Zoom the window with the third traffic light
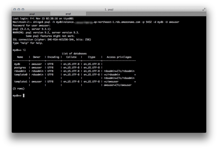 23,10
